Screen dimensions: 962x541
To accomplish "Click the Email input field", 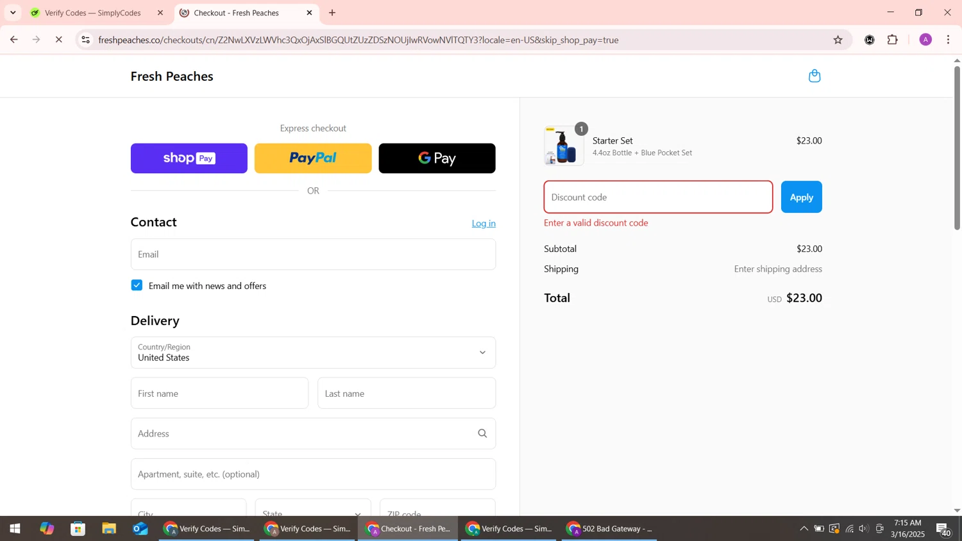I will coord(313,254).
